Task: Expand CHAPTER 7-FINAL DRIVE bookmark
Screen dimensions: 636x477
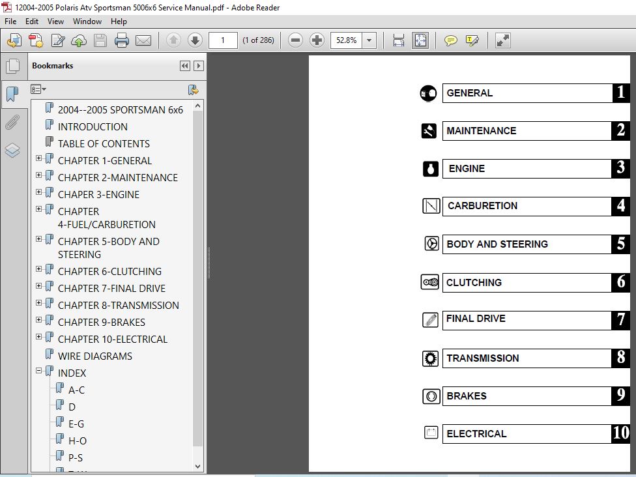Action: [38, 286]
